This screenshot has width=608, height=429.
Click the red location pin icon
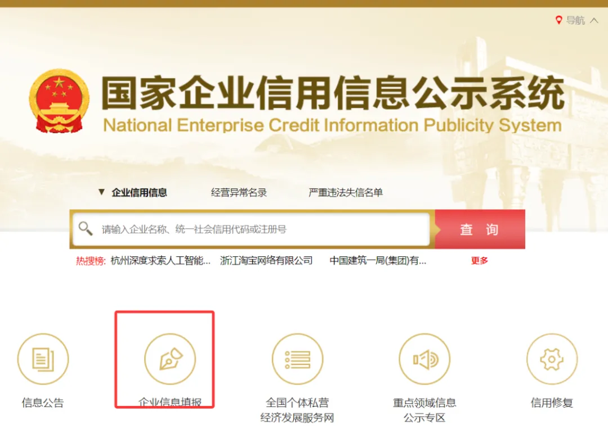pos(559,20)
